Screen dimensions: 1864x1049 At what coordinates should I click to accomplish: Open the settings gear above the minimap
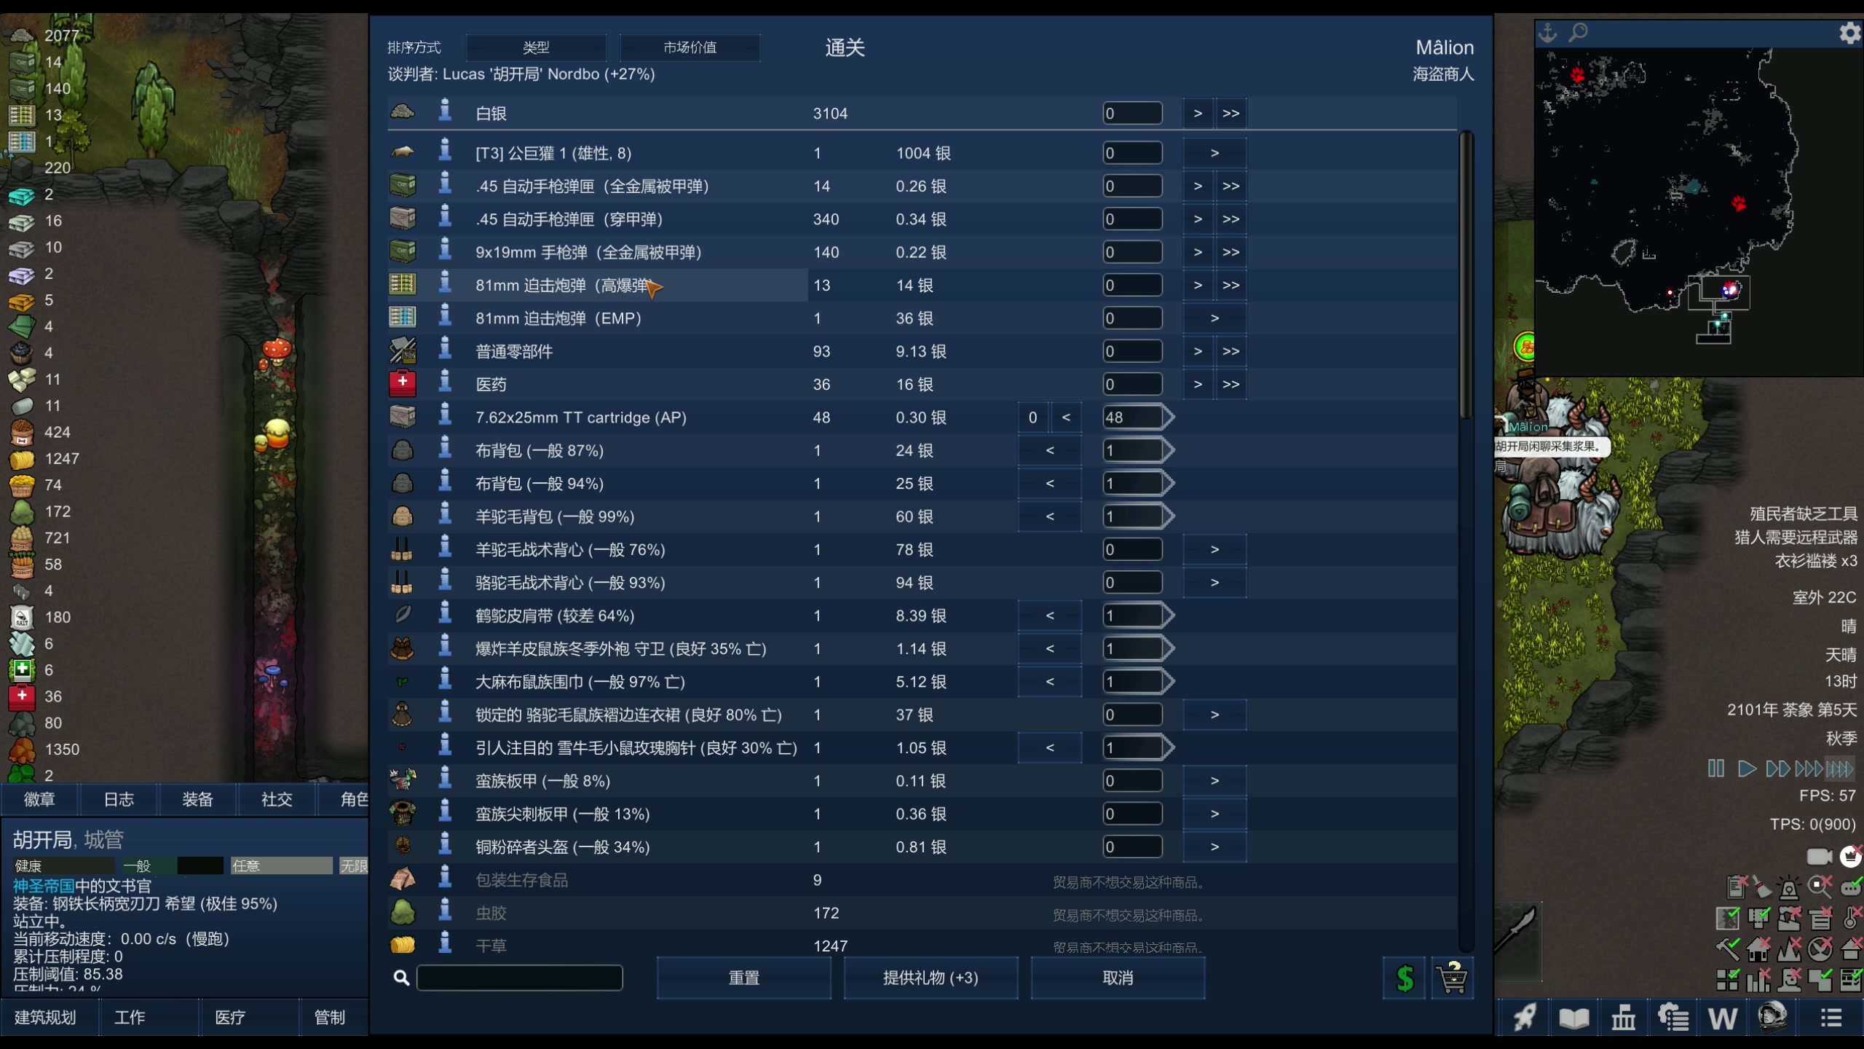point(1850,33)
